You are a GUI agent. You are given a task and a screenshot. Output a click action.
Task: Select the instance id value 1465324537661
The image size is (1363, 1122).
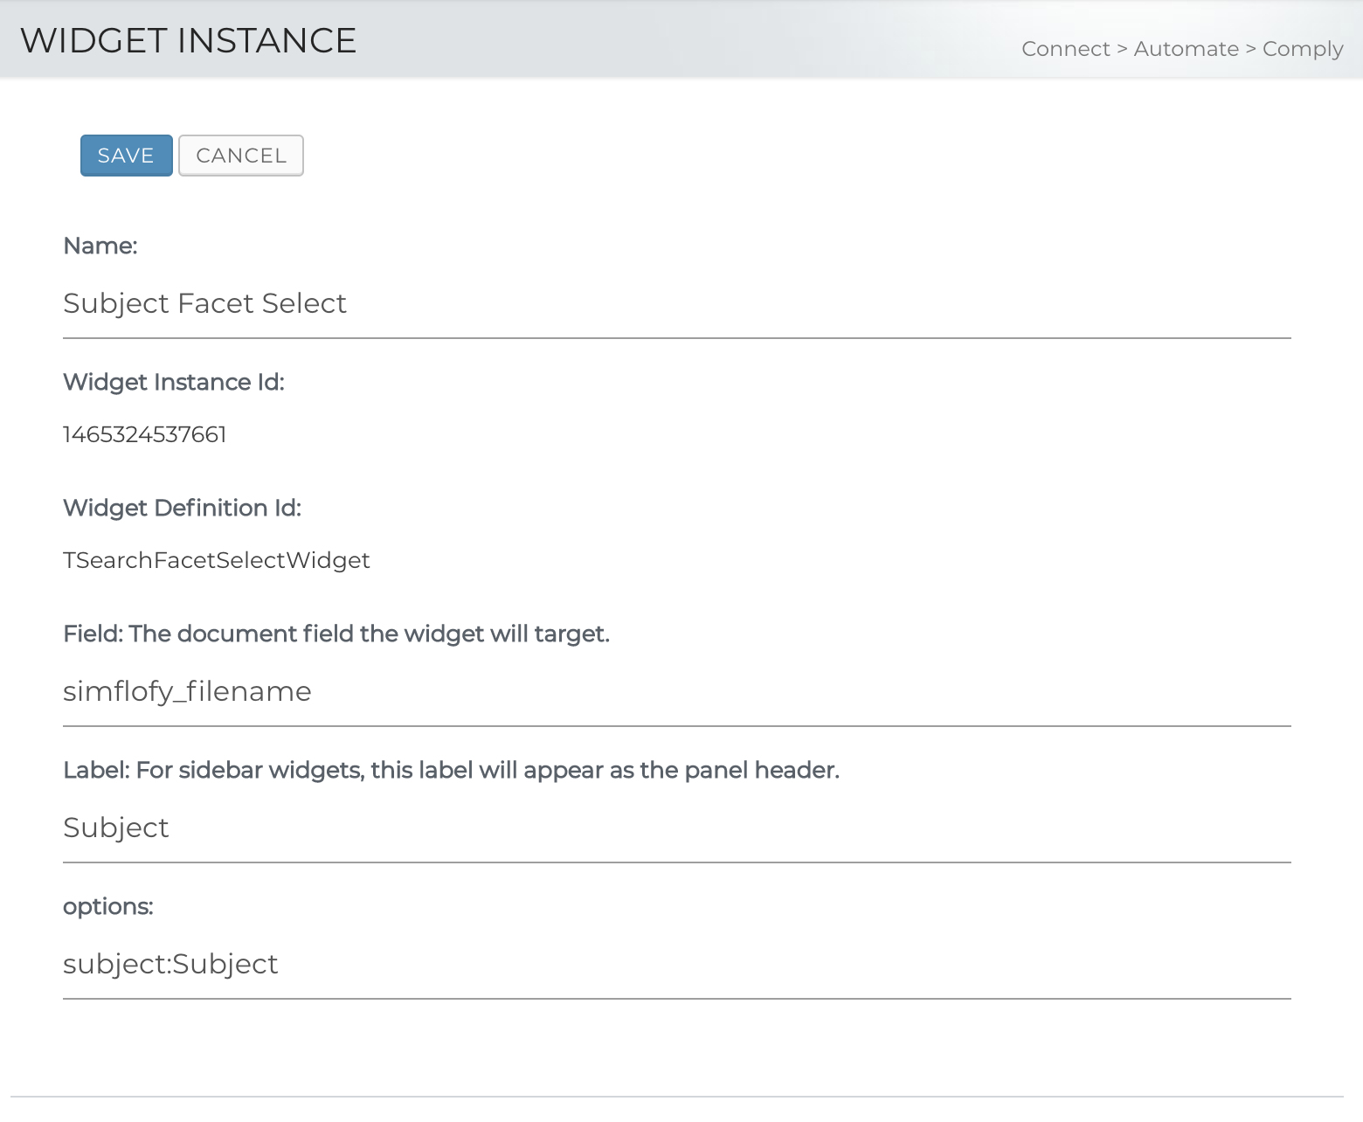click(144, 434)
